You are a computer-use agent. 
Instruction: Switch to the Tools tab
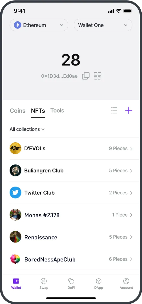click(x=57, y=111)
